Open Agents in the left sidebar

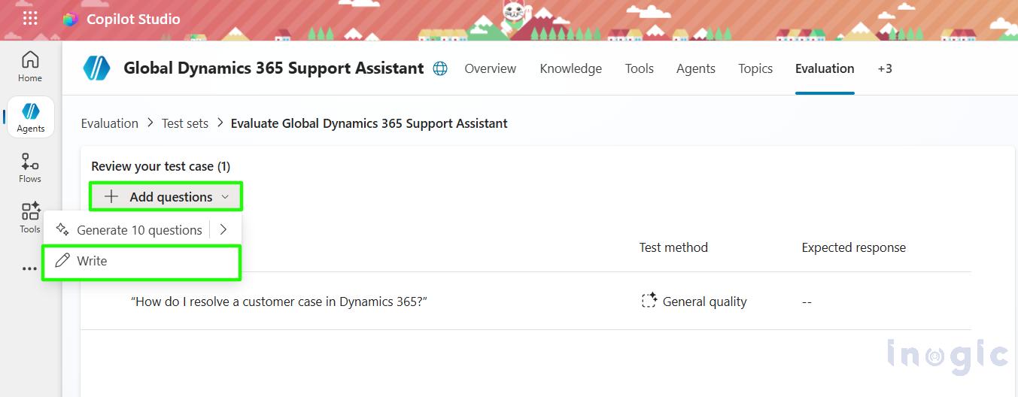click(x=31, y=117)
